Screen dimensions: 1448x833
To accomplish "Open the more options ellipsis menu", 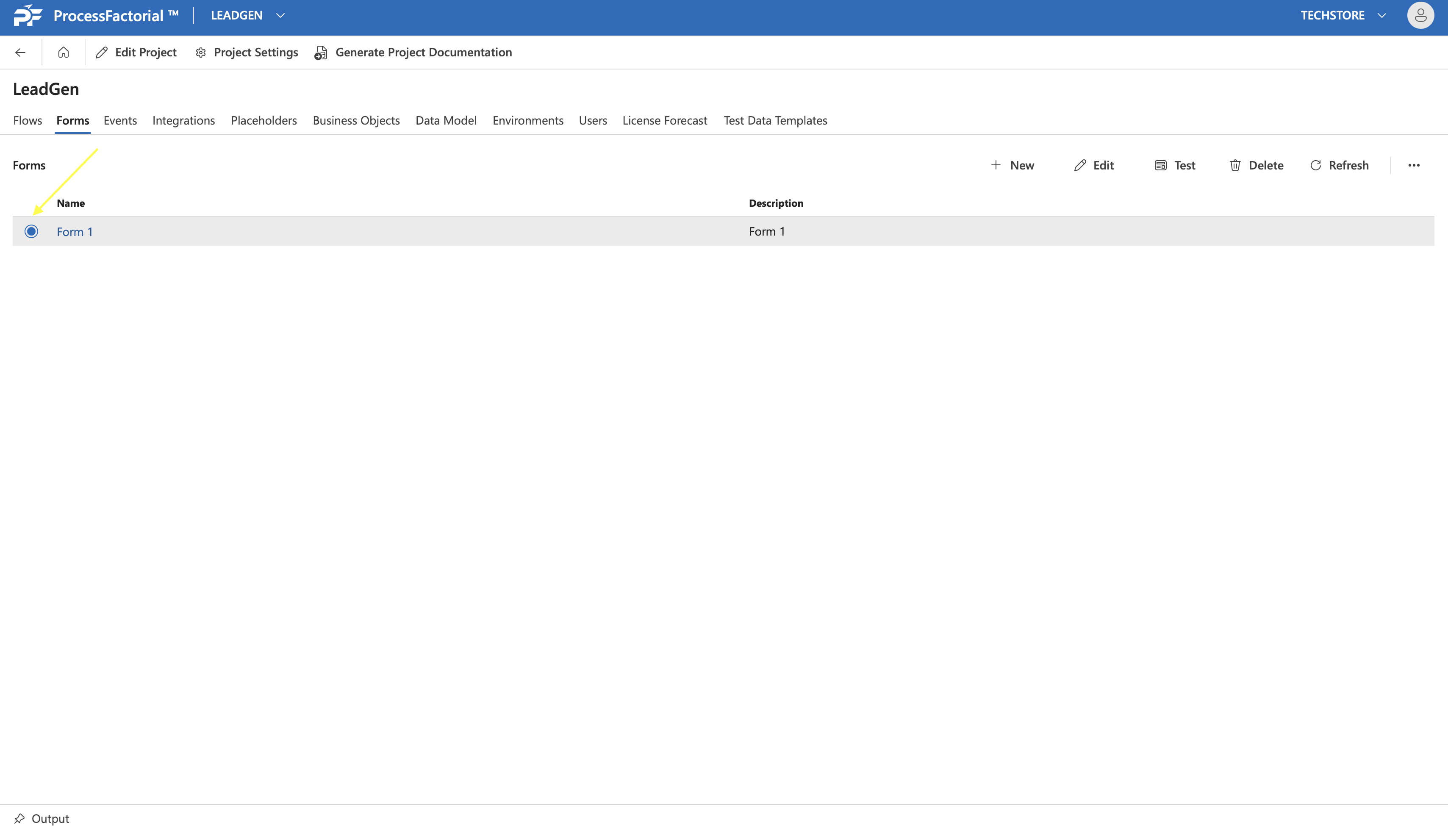I will pos(1414,165).
